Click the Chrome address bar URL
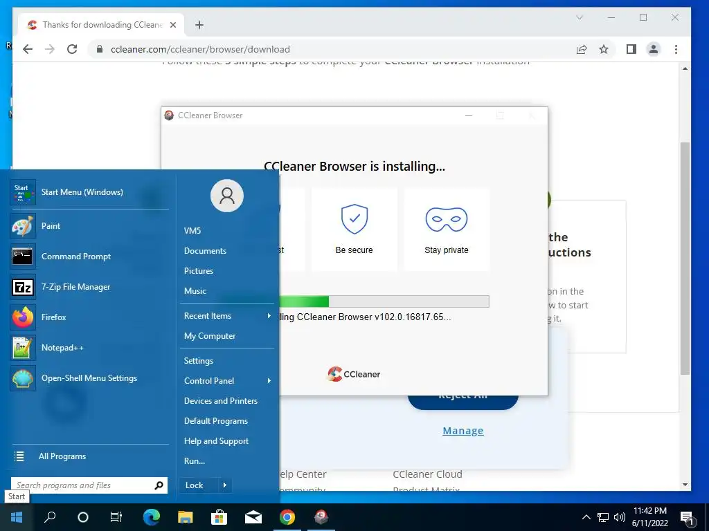The height and width of the screenshot is (531, 709). tap(200, 49)
